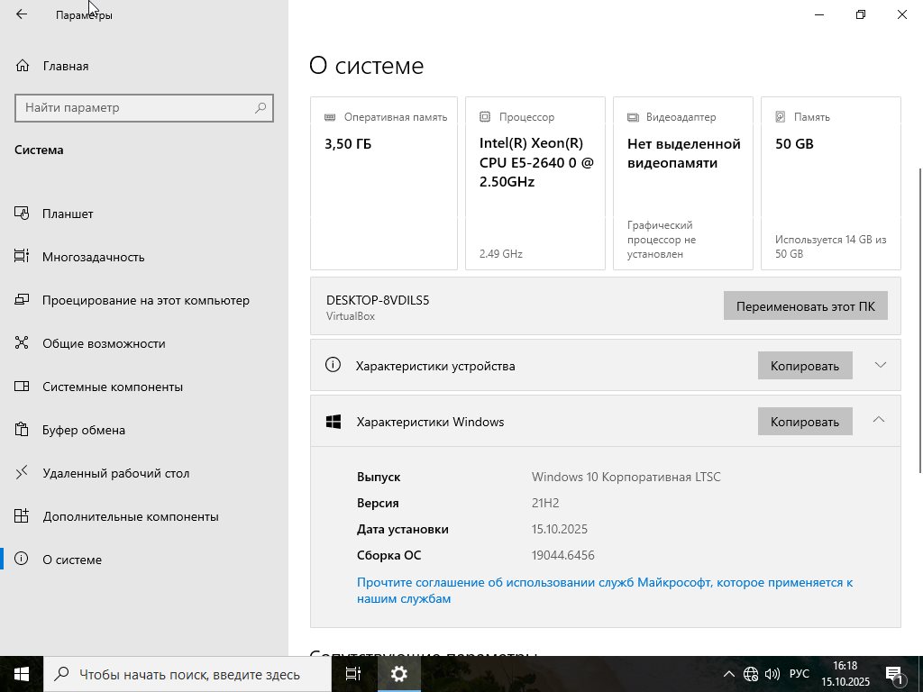
Task: Open the Планшет settings section
Action: click(x=68, y=214)
